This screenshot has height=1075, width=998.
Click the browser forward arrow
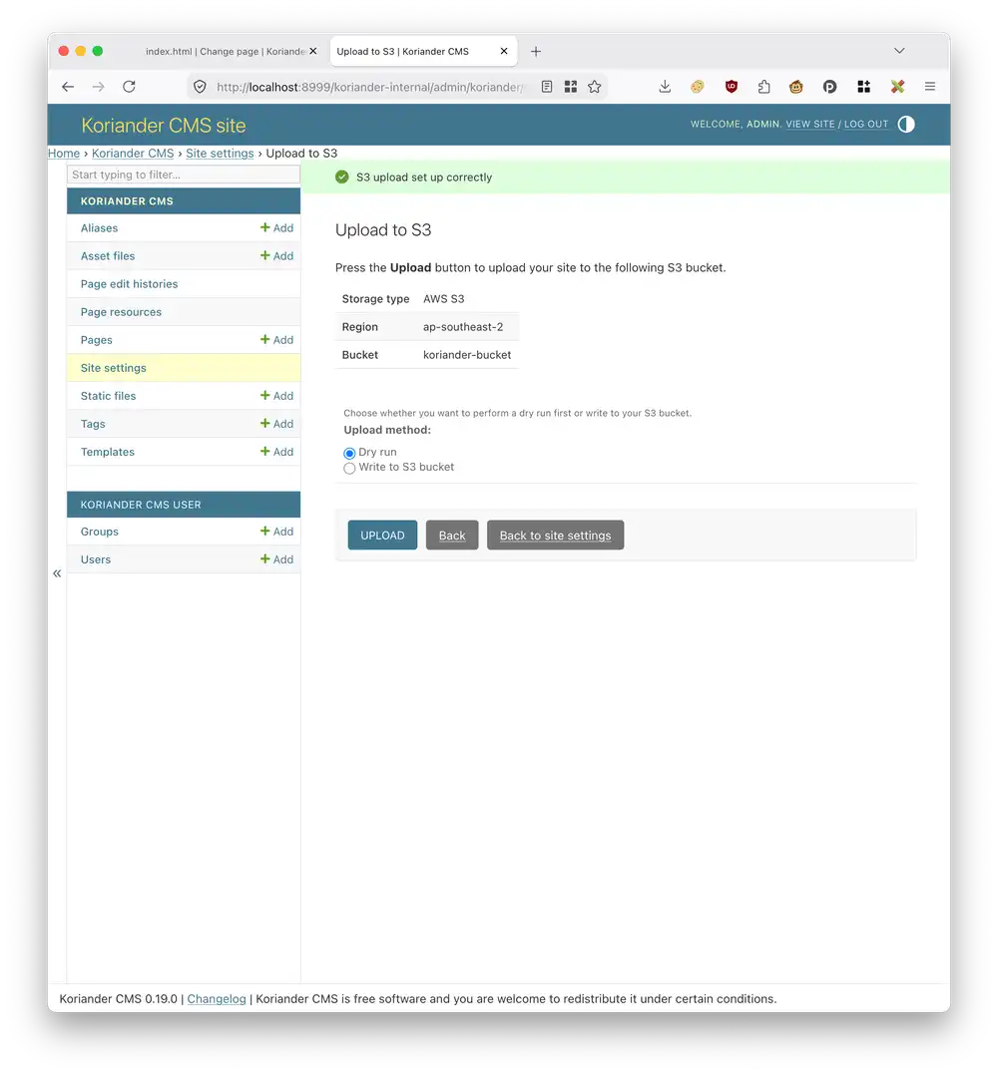[98, 87]
